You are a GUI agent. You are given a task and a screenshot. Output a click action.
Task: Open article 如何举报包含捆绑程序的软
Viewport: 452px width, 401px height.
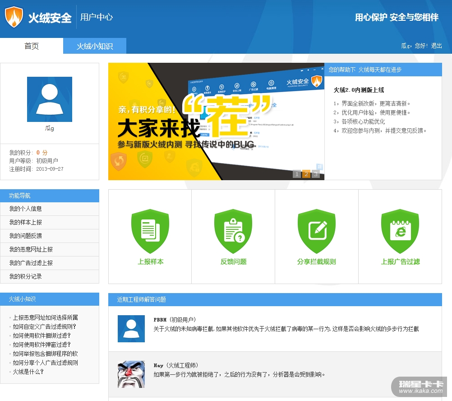(45, 354)
